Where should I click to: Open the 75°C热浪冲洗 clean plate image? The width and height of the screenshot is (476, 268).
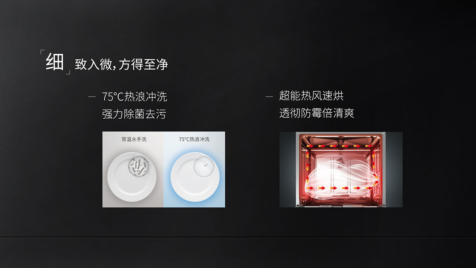click(x=194, y=170)
